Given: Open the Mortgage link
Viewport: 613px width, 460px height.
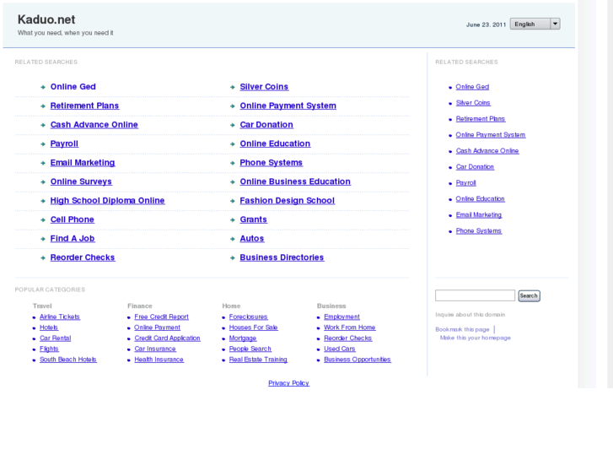Looking at the screenshot, I should click(x=242, y=338).
